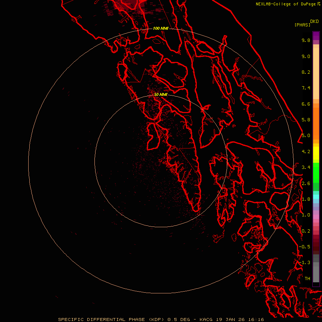Click the DKD PHAS colorbar unit label
Screen dimensions: 322x322
[x=306, y=23]
